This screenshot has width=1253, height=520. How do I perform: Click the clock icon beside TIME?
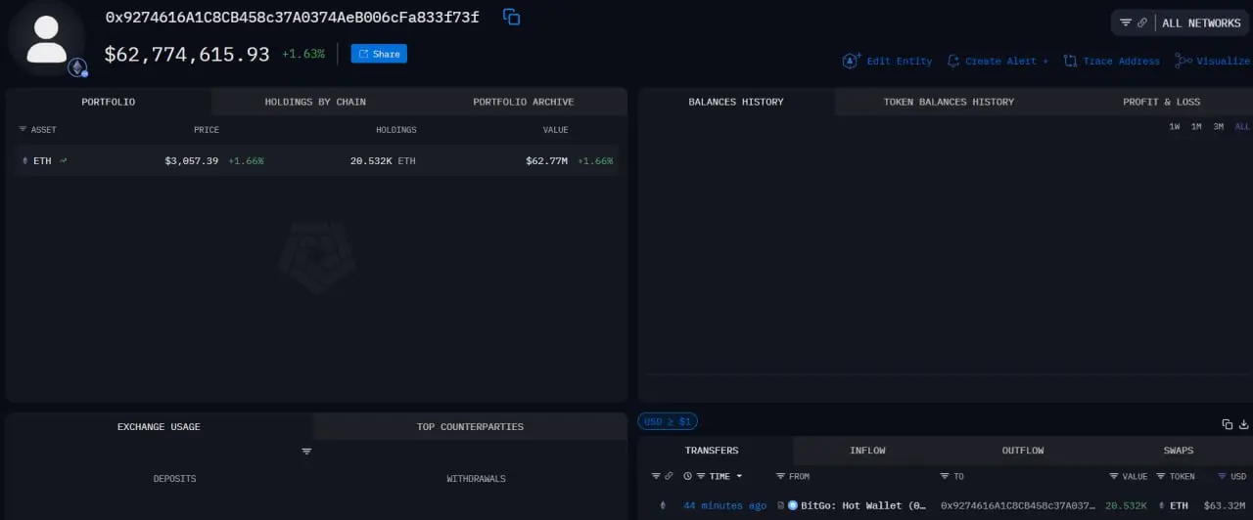pyautogui.click(x=687, y=476)
